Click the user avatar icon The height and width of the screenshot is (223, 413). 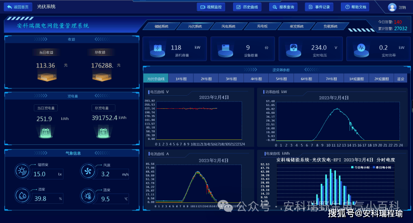[392, 7]
